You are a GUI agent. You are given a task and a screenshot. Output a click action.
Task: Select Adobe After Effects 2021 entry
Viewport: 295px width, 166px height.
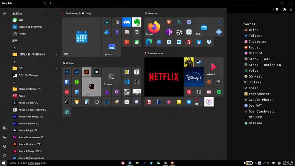tap(35, 116)
